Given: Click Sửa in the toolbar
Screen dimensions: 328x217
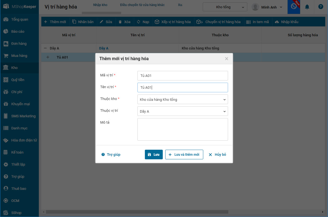Looking at the screenshot, I should tap(106, 22).
